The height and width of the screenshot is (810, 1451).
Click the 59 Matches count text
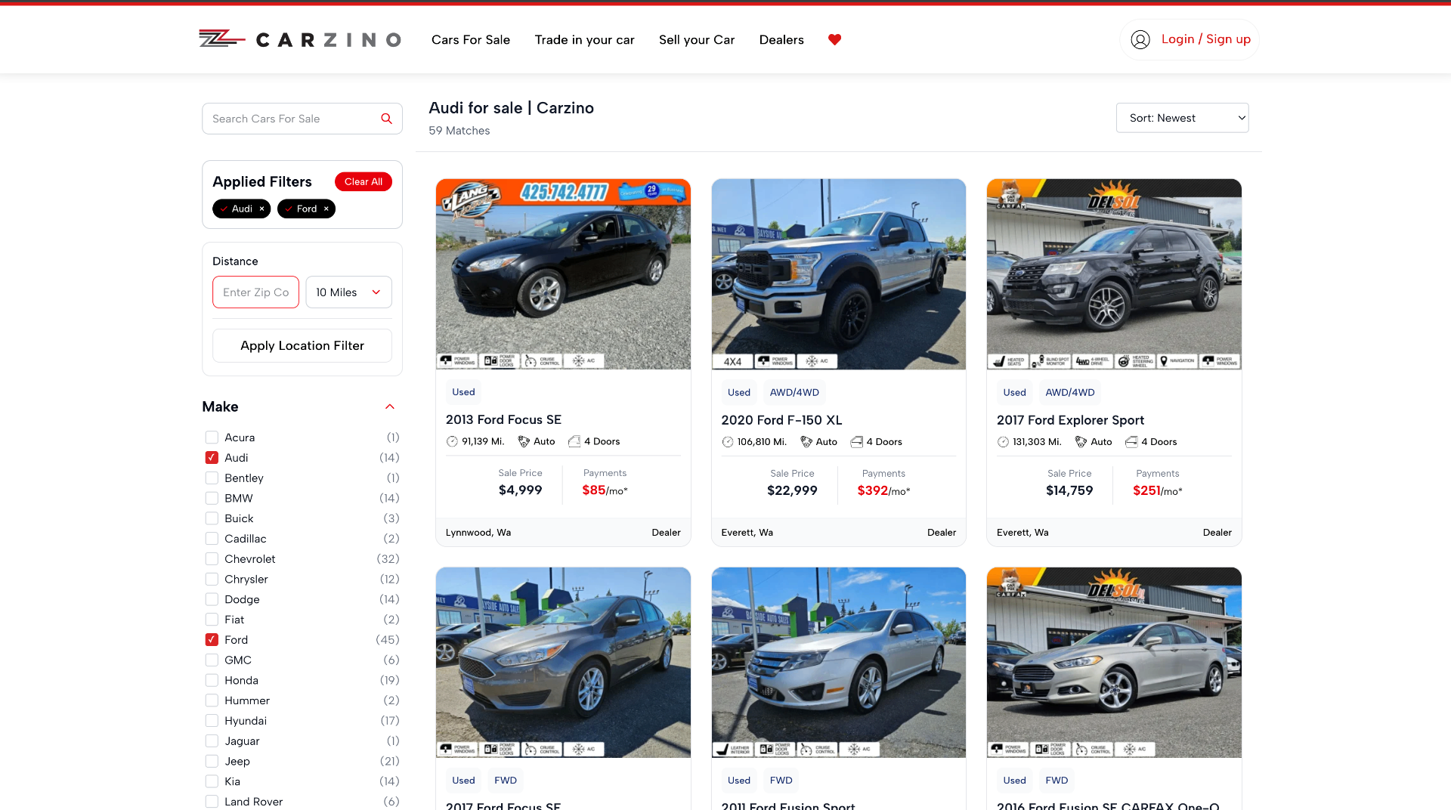459,131
